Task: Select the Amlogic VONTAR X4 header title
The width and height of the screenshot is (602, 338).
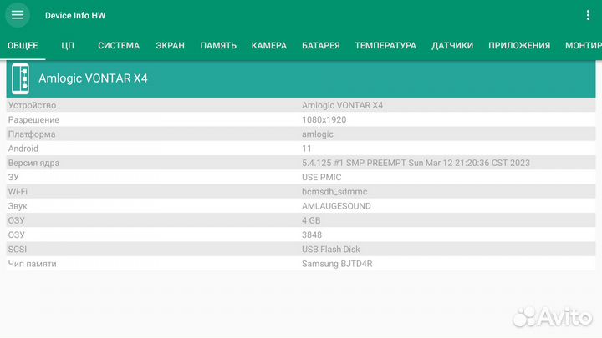Action: 93,78
